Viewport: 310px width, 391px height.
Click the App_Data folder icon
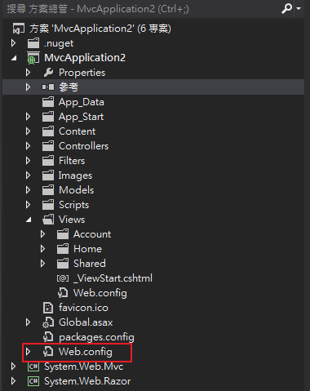tap(48, 102)
